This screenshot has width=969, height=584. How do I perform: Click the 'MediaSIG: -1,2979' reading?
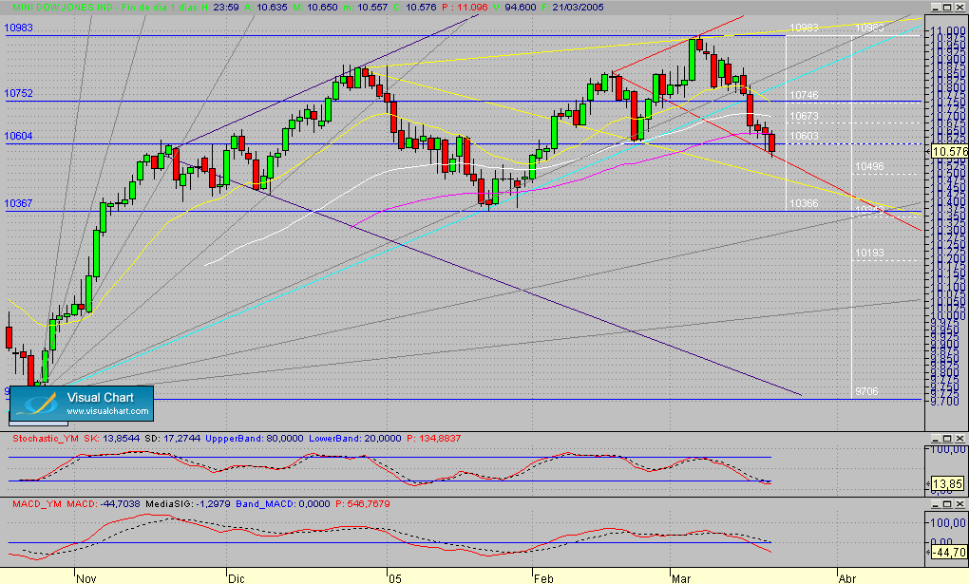[x=188, y=503]
